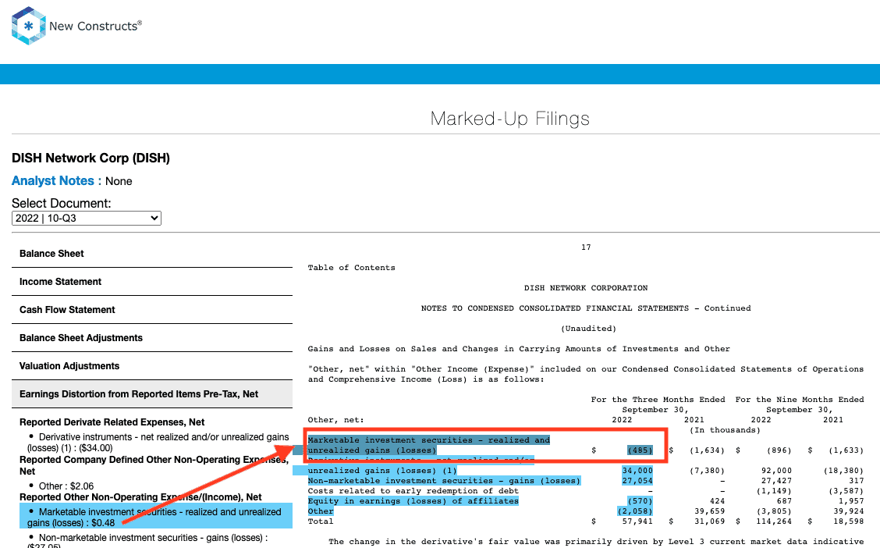
Task: Click 'For the Three Months Ended' column header
Action: [658, 399]
